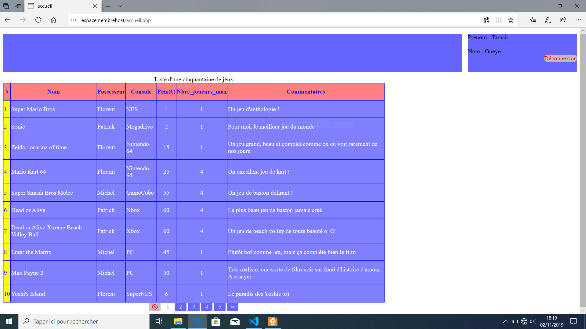The image size is (586, 329).
Task: Open the favorites hub icon
Action: click(533, 20)
